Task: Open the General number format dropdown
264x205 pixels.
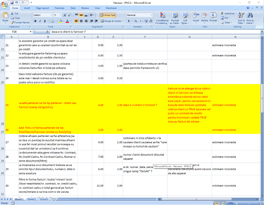Action: coord(151,15)
